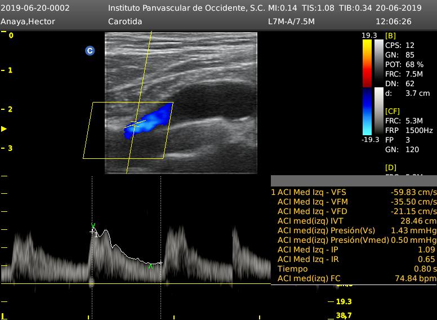Click the MI:0.14 index value
437x320 pixels.
tap(283, 8)
